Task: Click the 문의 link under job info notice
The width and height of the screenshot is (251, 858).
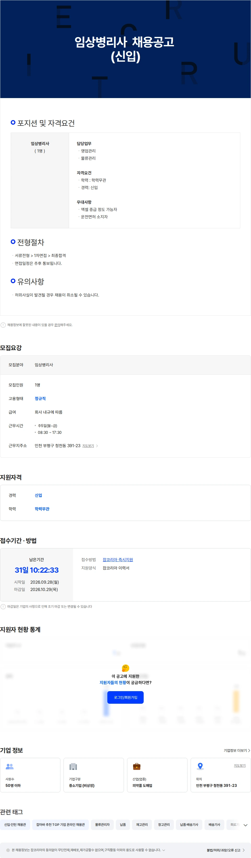Action: 57,325
